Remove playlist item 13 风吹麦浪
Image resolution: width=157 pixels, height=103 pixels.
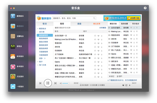click(x=137, y=73)
